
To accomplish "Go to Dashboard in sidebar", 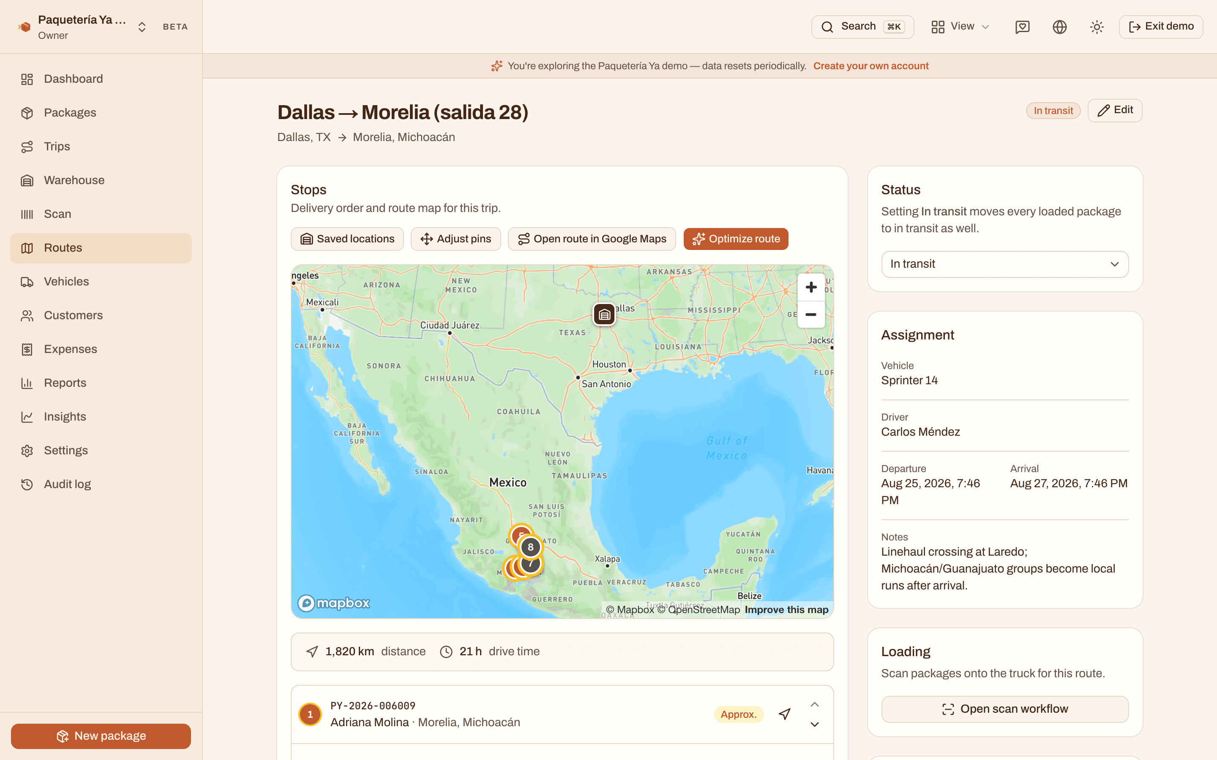I will [x=101, y=79].
